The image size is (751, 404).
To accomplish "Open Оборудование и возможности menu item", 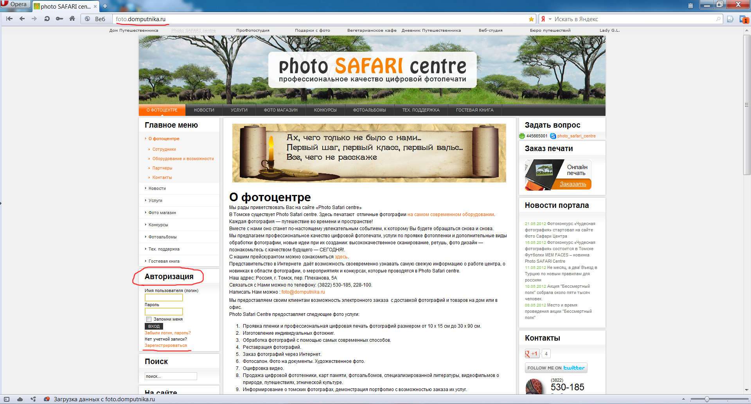I will [x=183, y=159].
